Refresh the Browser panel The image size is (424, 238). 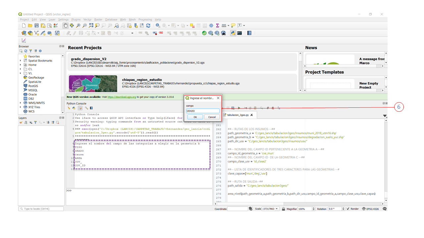point(26,51)
